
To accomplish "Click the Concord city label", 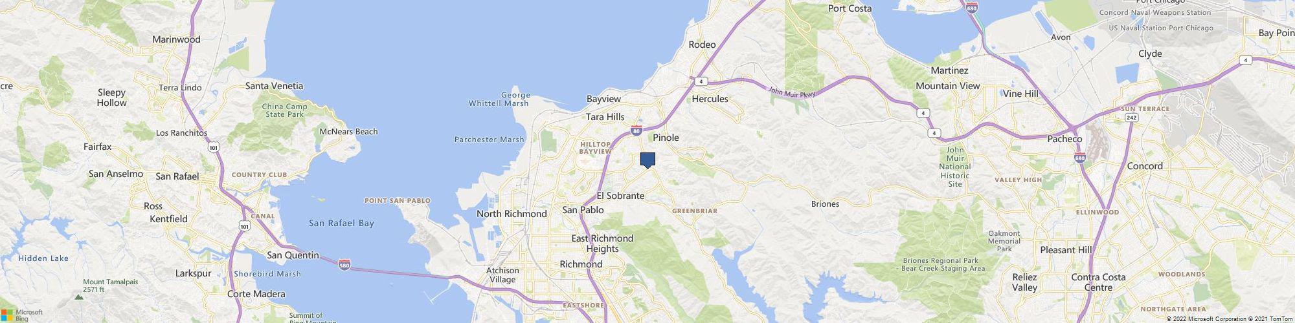I will (x=1145, y=166).
